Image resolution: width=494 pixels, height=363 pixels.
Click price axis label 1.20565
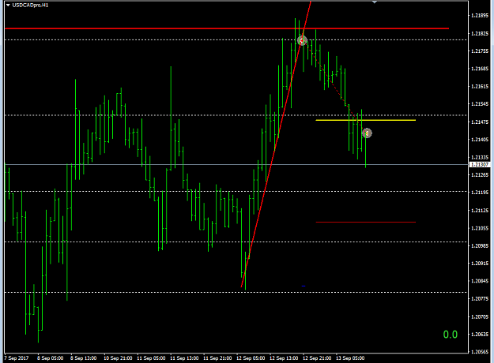(480, 352)
